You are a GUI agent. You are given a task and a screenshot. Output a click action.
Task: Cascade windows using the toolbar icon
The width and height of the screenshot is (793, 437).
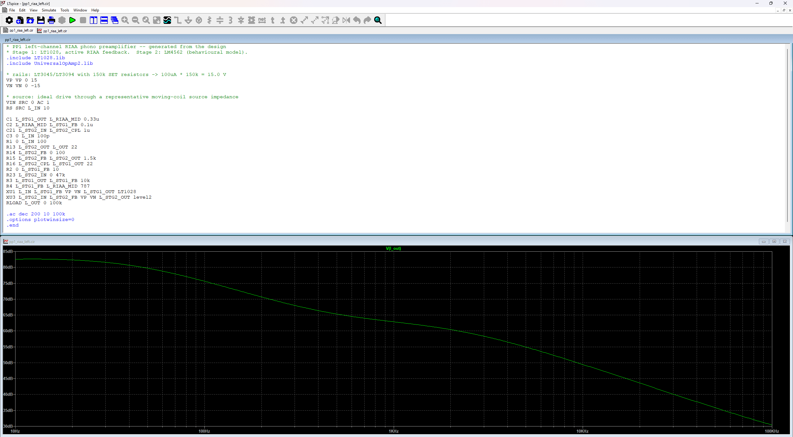(115, 20)
